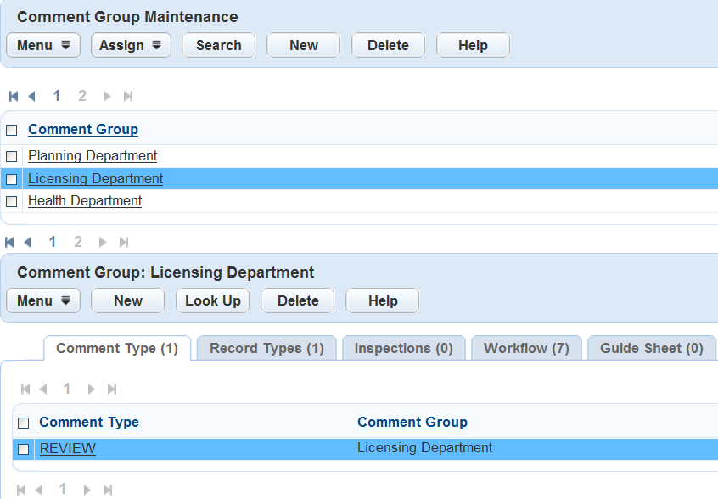Open Menu dropdown under Licensing Department section

point(43,300)
